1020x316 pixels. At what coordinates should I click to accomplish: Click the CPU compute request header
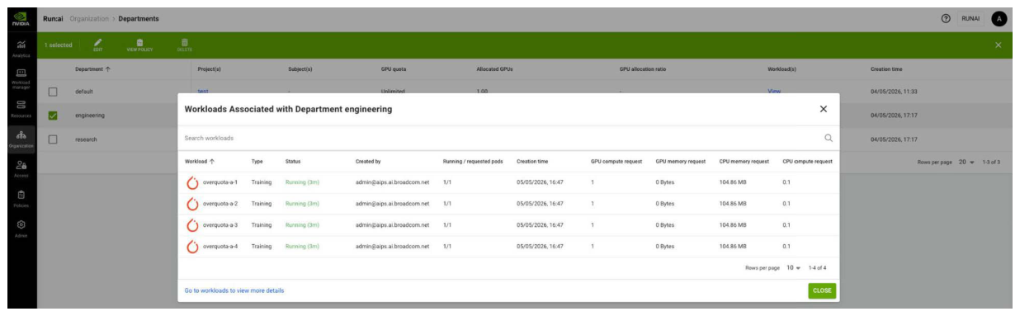(807, 161)
